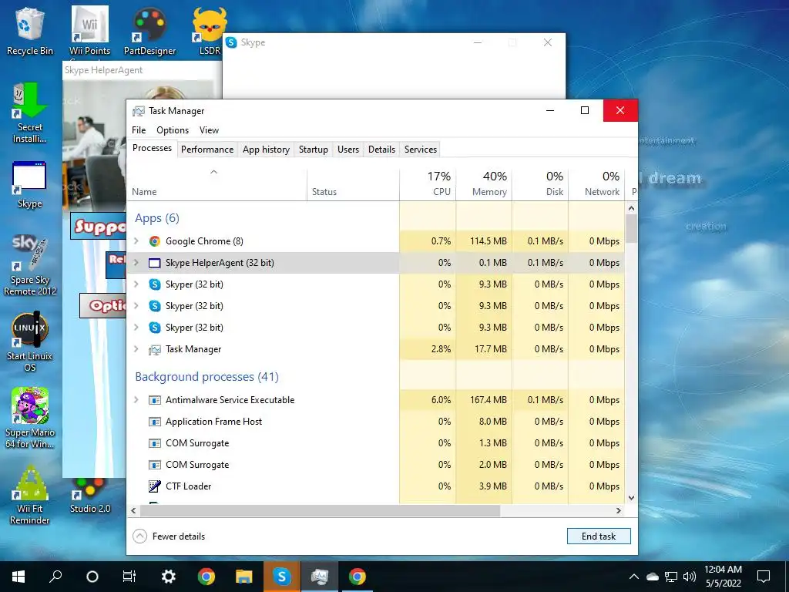
Task: Switch to the Performance tab
Action: pyautogui.click(x=207, y=150)
